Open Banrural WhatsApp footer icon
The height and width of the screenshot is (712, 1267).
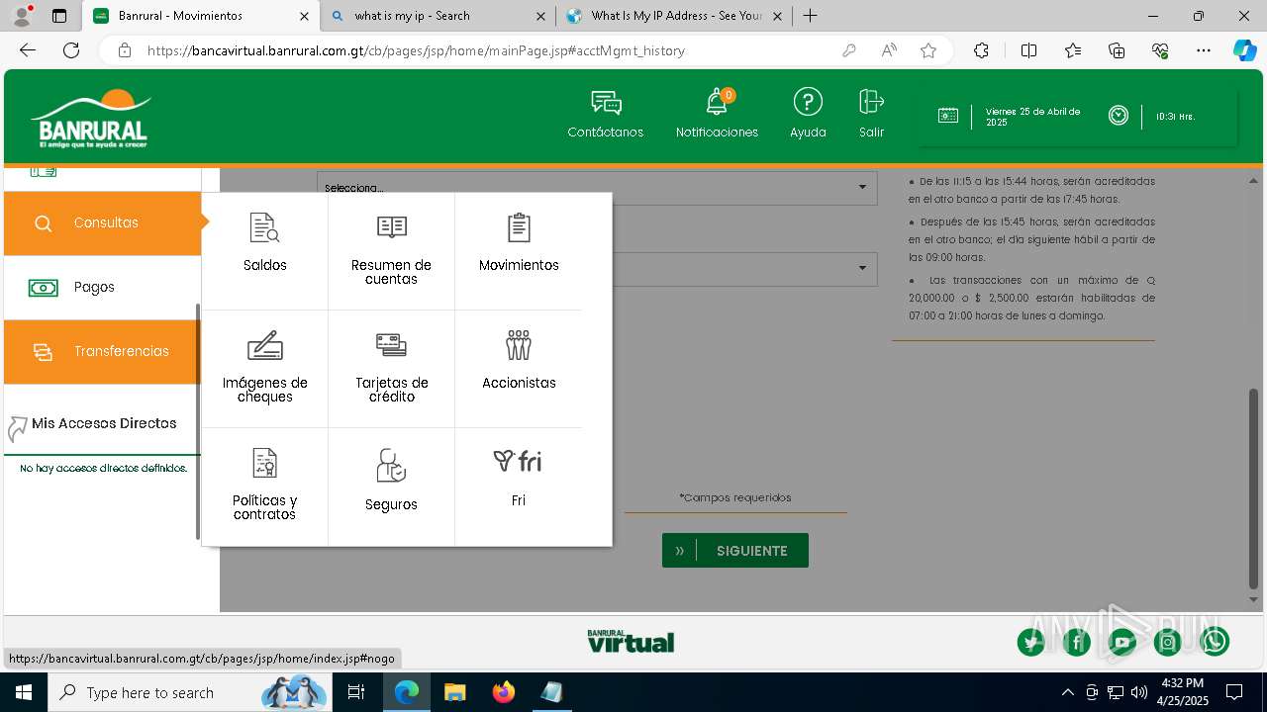pyautogui.click(x=1215, y=642)
